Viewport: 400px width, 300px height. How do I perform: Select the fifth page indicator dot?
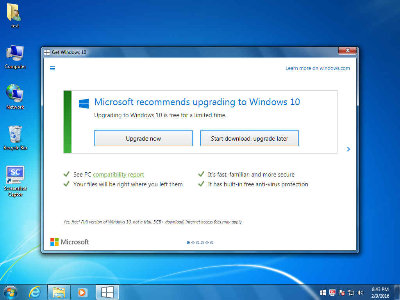coord(207,243)
